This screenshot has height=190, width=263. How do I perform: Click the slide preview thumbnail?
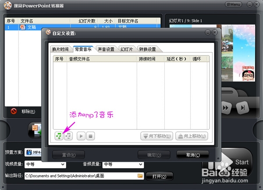pyautogui.click(x=238, y=53)
